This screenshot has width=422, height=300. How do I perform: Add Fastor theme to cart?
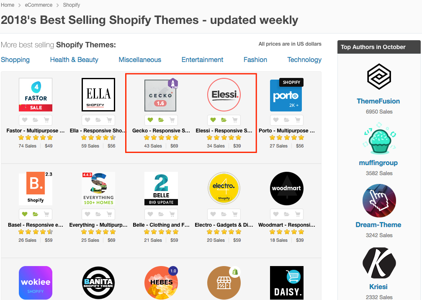(46, 120)
